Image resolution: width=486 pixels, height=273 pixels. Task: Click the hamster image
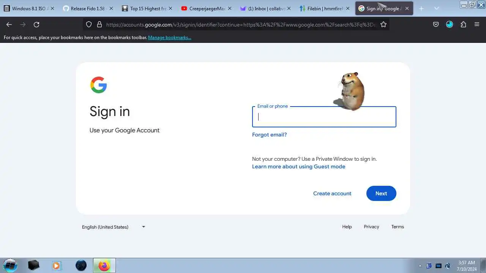point(349,91)
